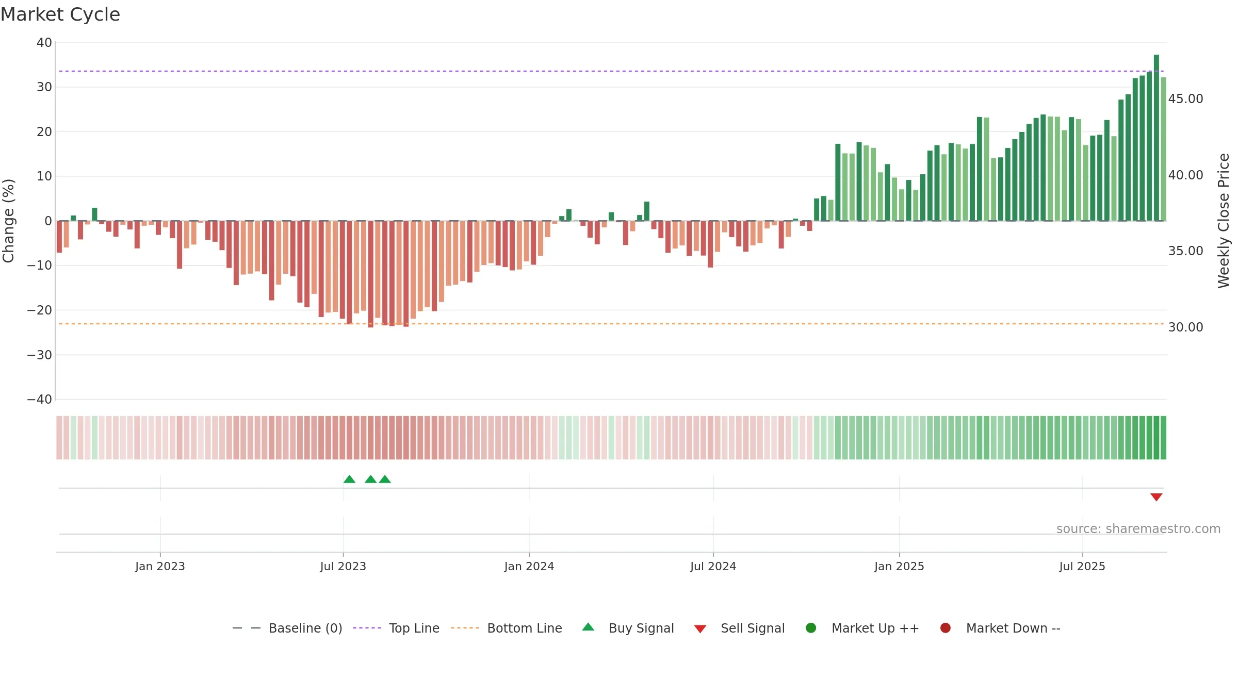The width and height of the screenshot is (1238, 696).
Task: Click the Buy Signal legend triangle icon
Action: (588, 627)
